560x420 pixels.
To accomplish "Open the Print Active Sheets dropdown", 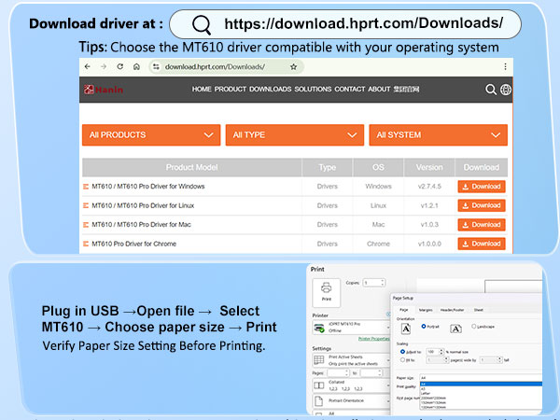I will pos(352,360).
